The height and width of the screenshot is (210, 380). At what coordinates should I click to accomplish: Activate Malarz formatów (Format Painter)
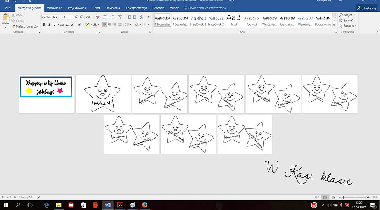click(x=25, y=26)
